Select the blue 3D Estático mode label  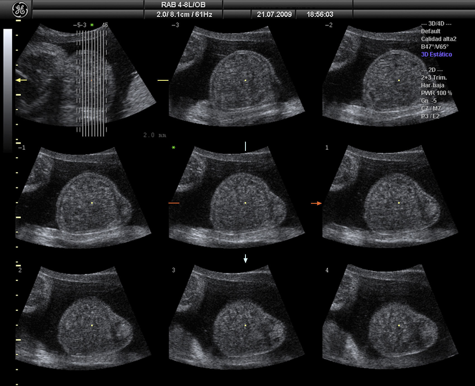tap(436, 55)
